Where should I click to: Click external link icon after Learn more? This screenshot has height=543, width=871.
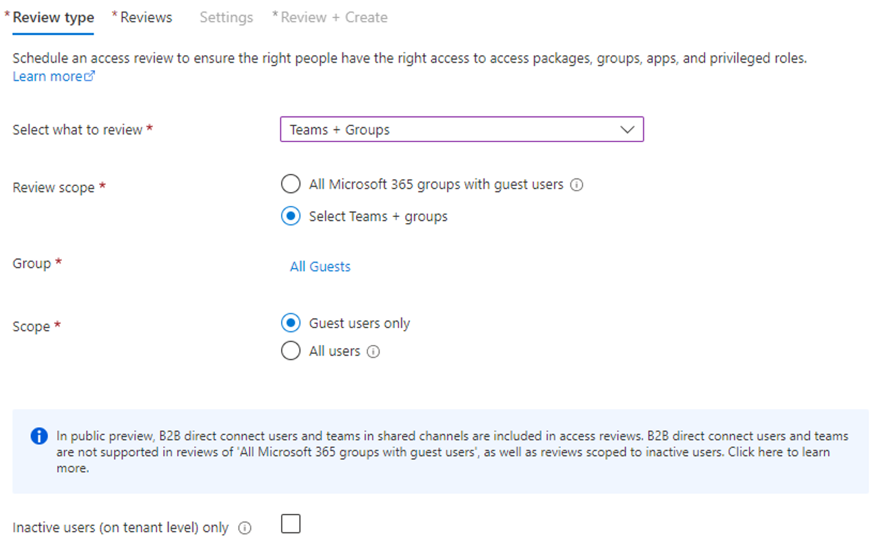(90, 76)
